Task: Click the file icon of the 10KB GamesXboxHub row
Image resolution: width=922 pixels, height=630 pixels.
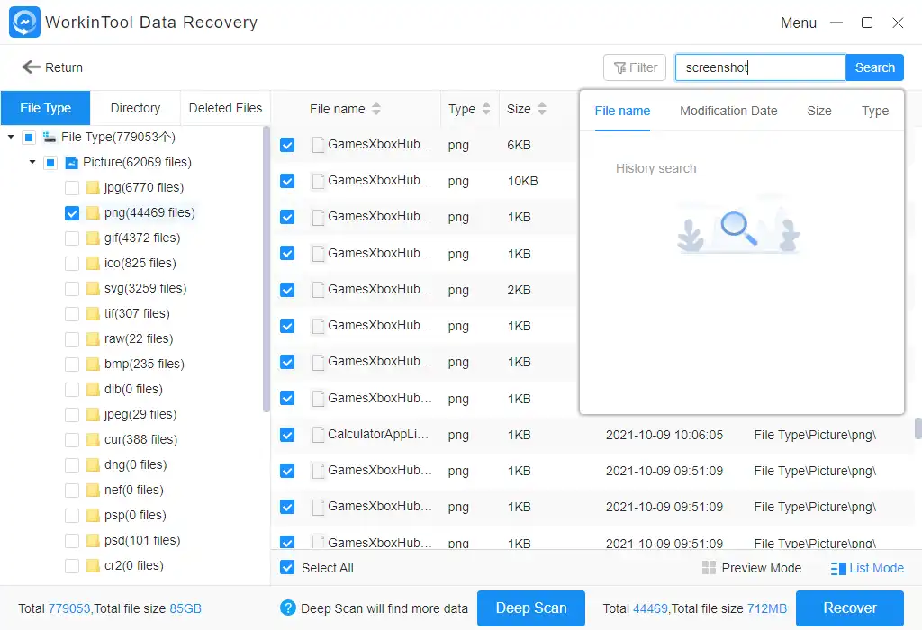Action: (318, 181)
